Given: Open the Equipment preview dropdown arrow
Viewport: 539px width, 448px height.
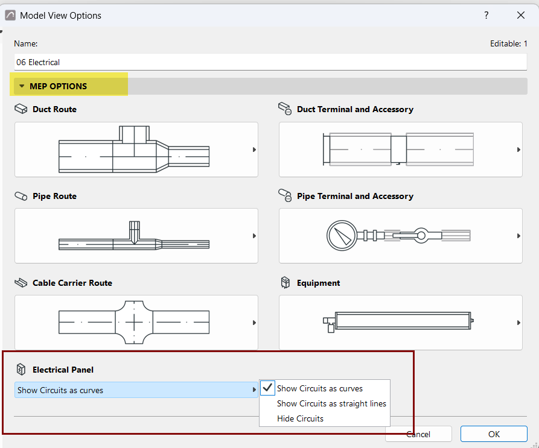Looking at the screenshot, I should [518, 323].
